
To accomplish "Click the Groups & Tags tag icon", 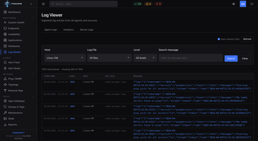I will point(5,107).
